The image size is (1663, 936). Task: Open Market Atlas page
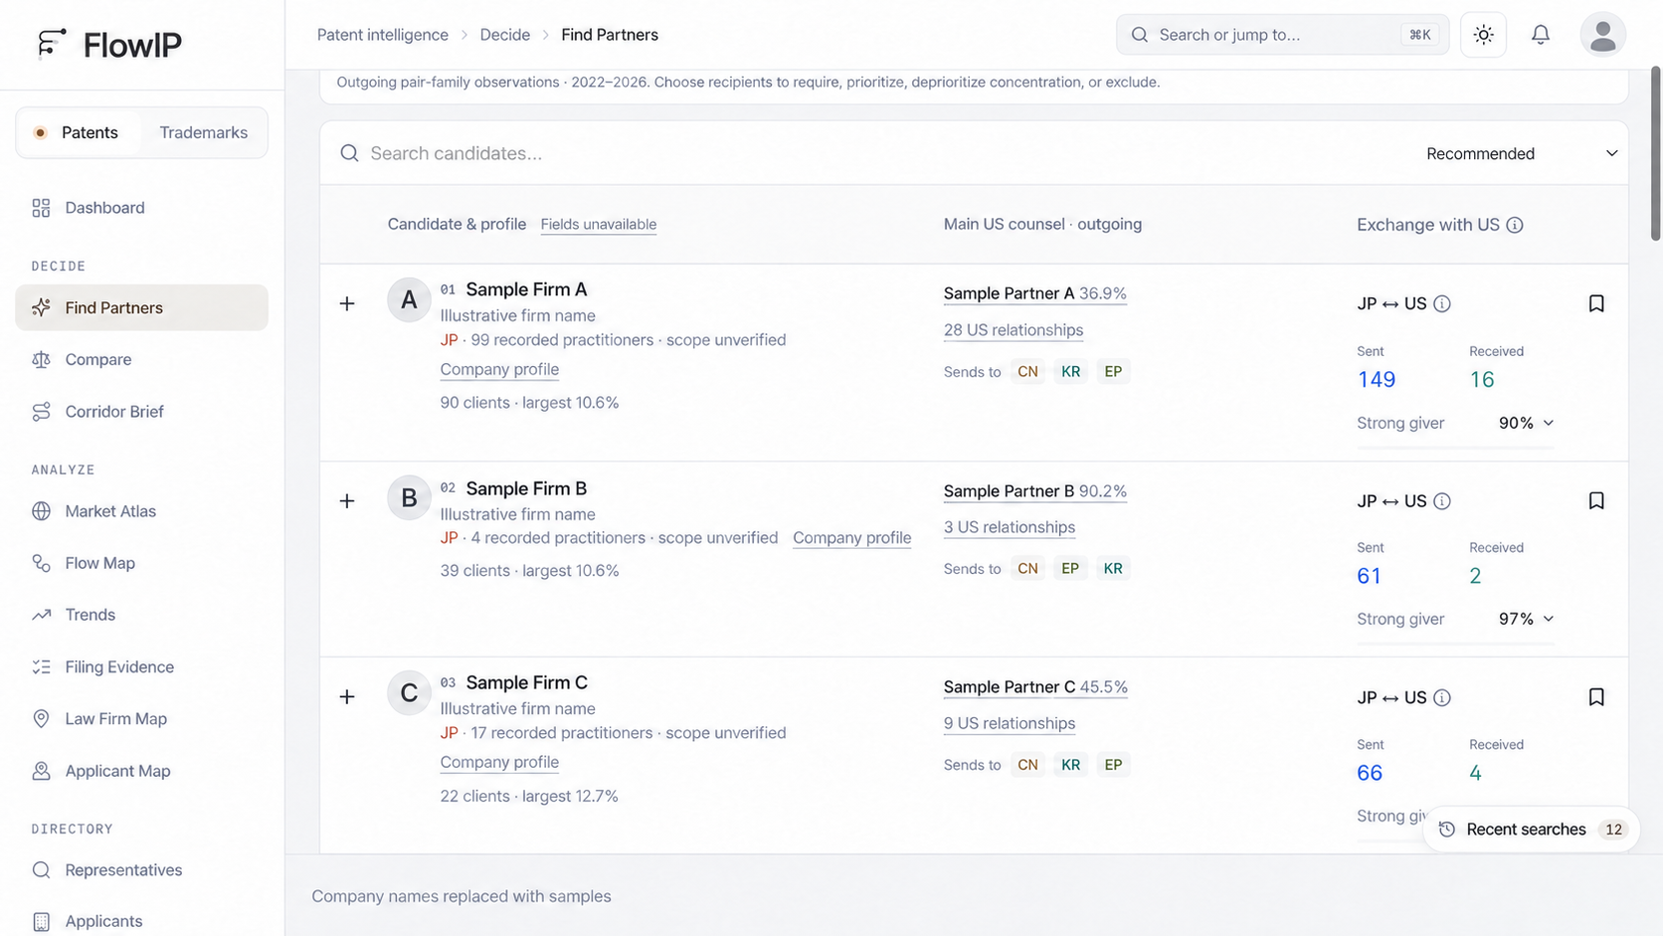(x=141, y=511)
